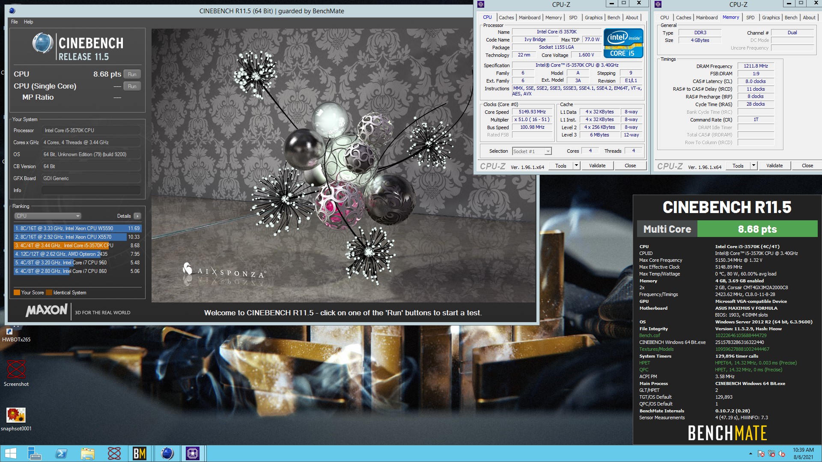The image size is (822, 462).
Task: Run the CPU multi-core test
Action: 132,74
